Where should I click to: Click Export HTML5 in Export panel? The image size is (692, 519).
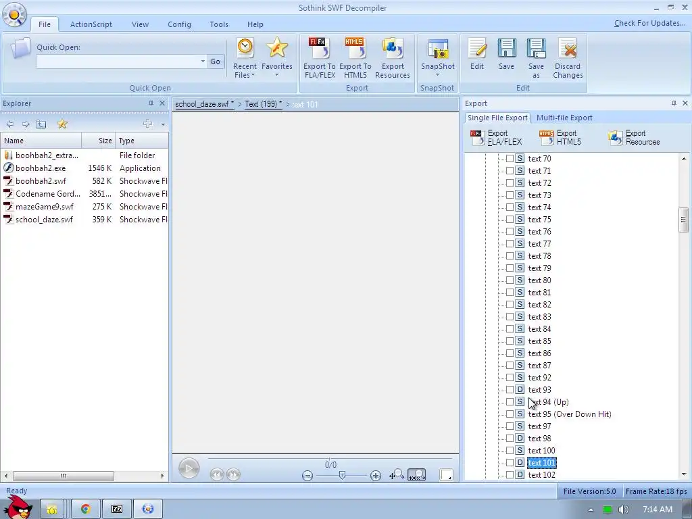[x=560, y=138]
